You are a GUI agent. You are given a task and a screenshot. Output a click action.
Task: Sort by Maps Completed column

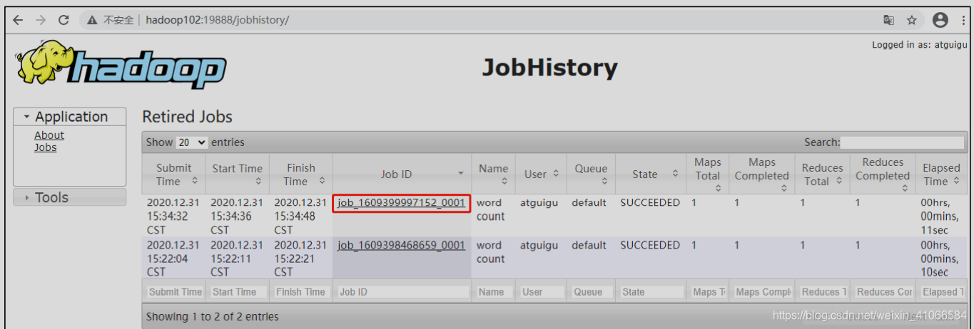[x=762, y=174]
